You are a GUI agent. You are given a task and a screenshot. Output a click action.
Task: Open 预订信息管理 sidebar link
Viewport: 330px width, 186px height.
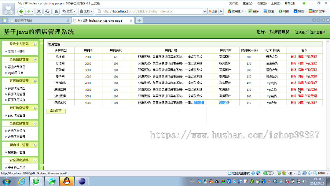coord(16,115)
